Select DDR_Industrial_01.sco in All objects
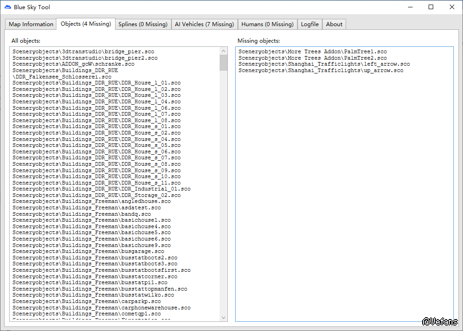This screenshot has height=331, width=463. point(101,189)
